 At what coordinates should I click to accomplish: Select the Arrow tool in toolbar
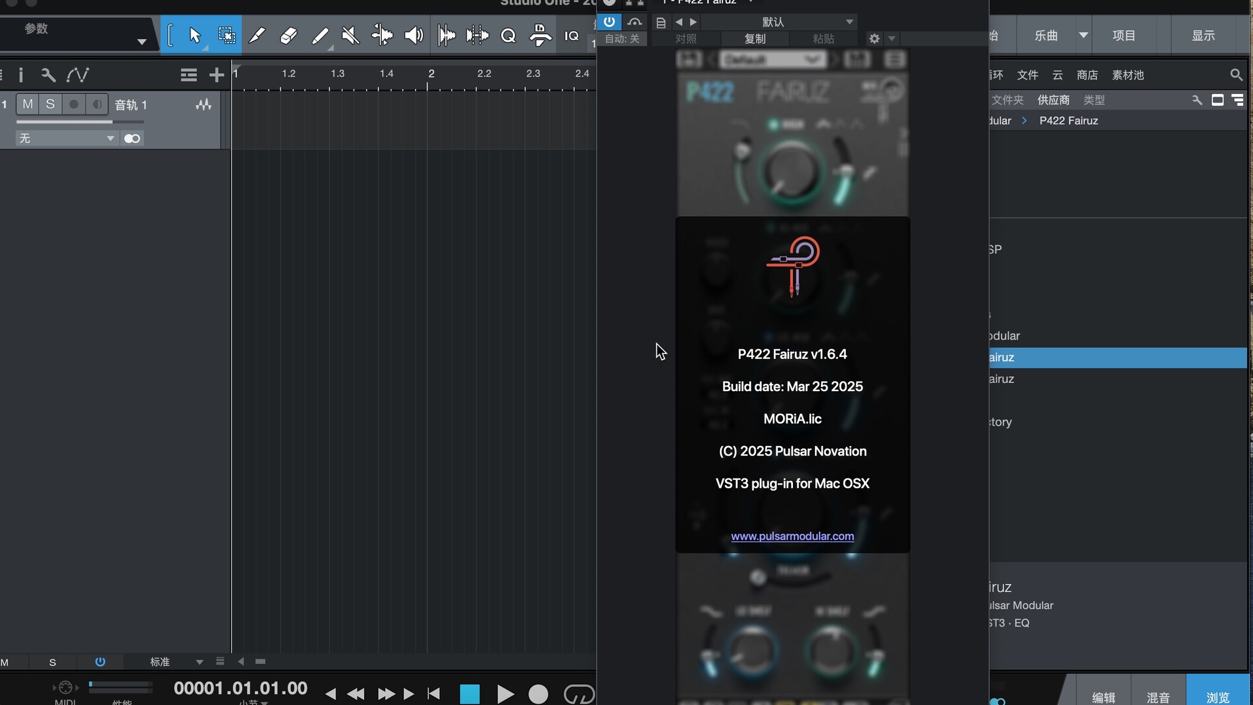194,35
